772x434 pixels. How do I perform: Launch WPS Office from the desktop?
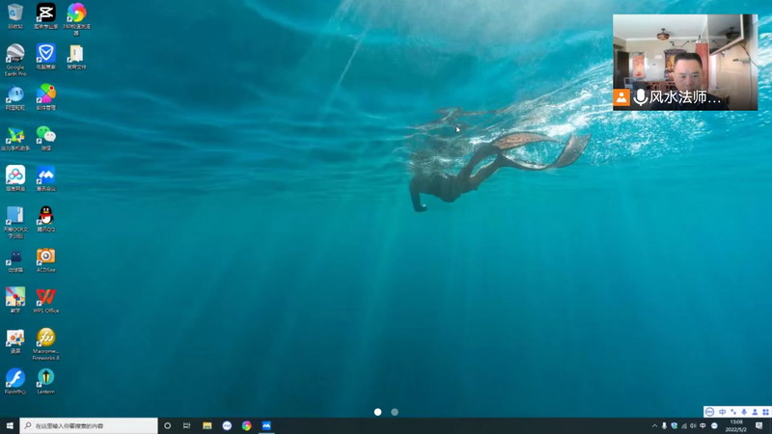(x=45, y=300)
